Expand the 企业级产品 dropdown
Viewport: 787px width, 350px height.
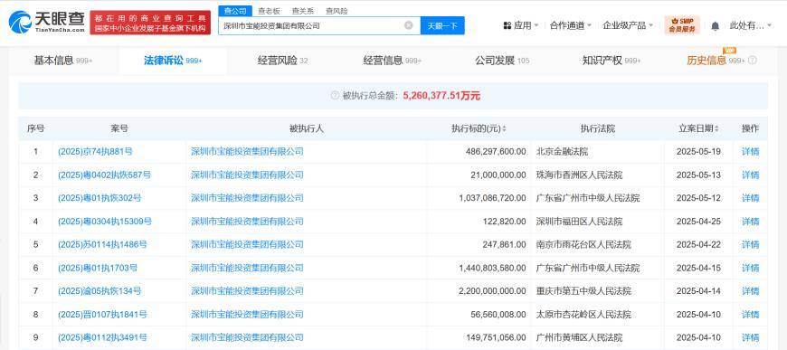coord(628,25)
